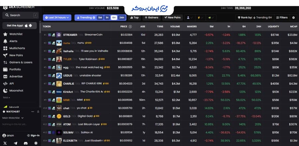Switch to the Gainers tab
299x146 pixels.
(x=151, y=18)
